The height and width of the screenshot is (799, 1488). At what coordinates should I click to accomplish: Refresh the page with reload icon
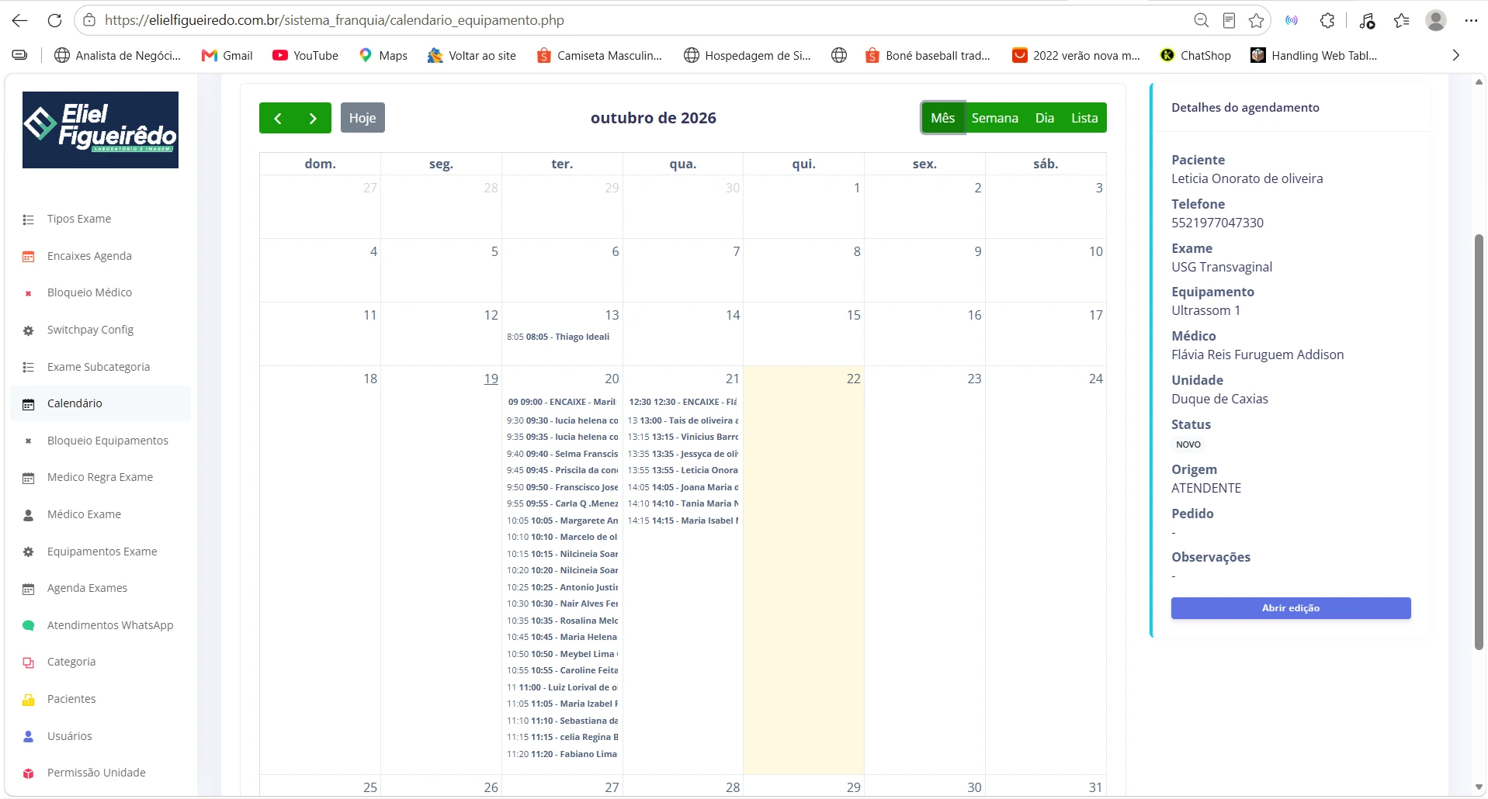54,20
